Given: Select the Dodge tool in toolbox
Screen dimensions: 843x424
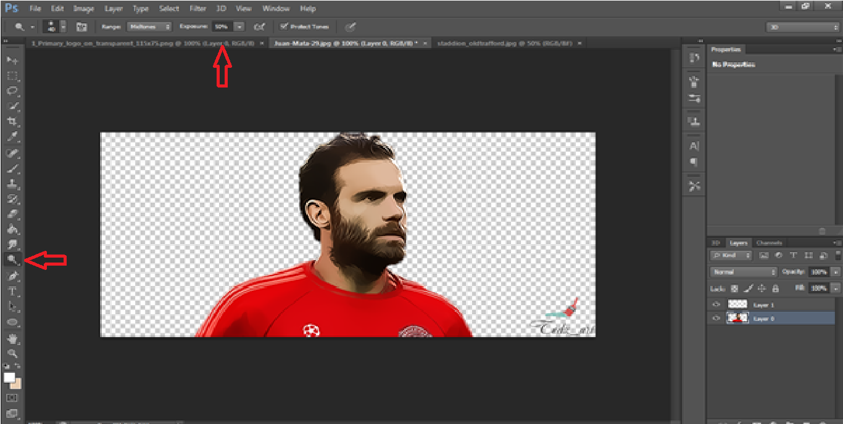Looking at the screenshot, I should coord(12,260).
